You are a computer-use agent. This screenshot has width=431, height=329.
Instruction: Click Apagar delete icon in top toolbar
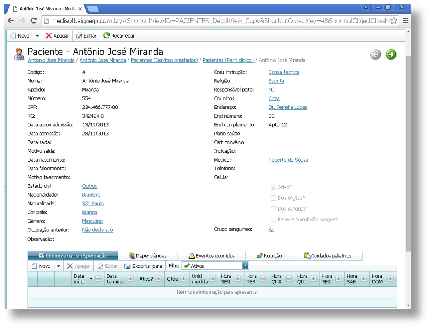click(49, 36)
